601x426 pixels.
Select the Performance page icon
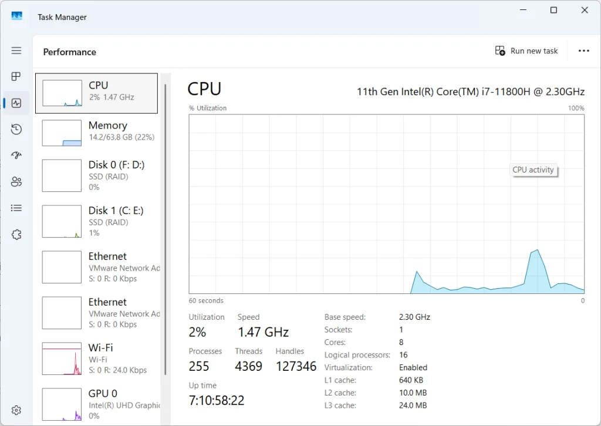(16, 103)
